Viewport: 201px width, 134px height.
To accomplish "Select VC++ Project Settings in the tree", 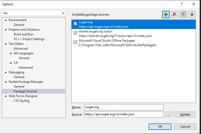I will pos(29,39).
